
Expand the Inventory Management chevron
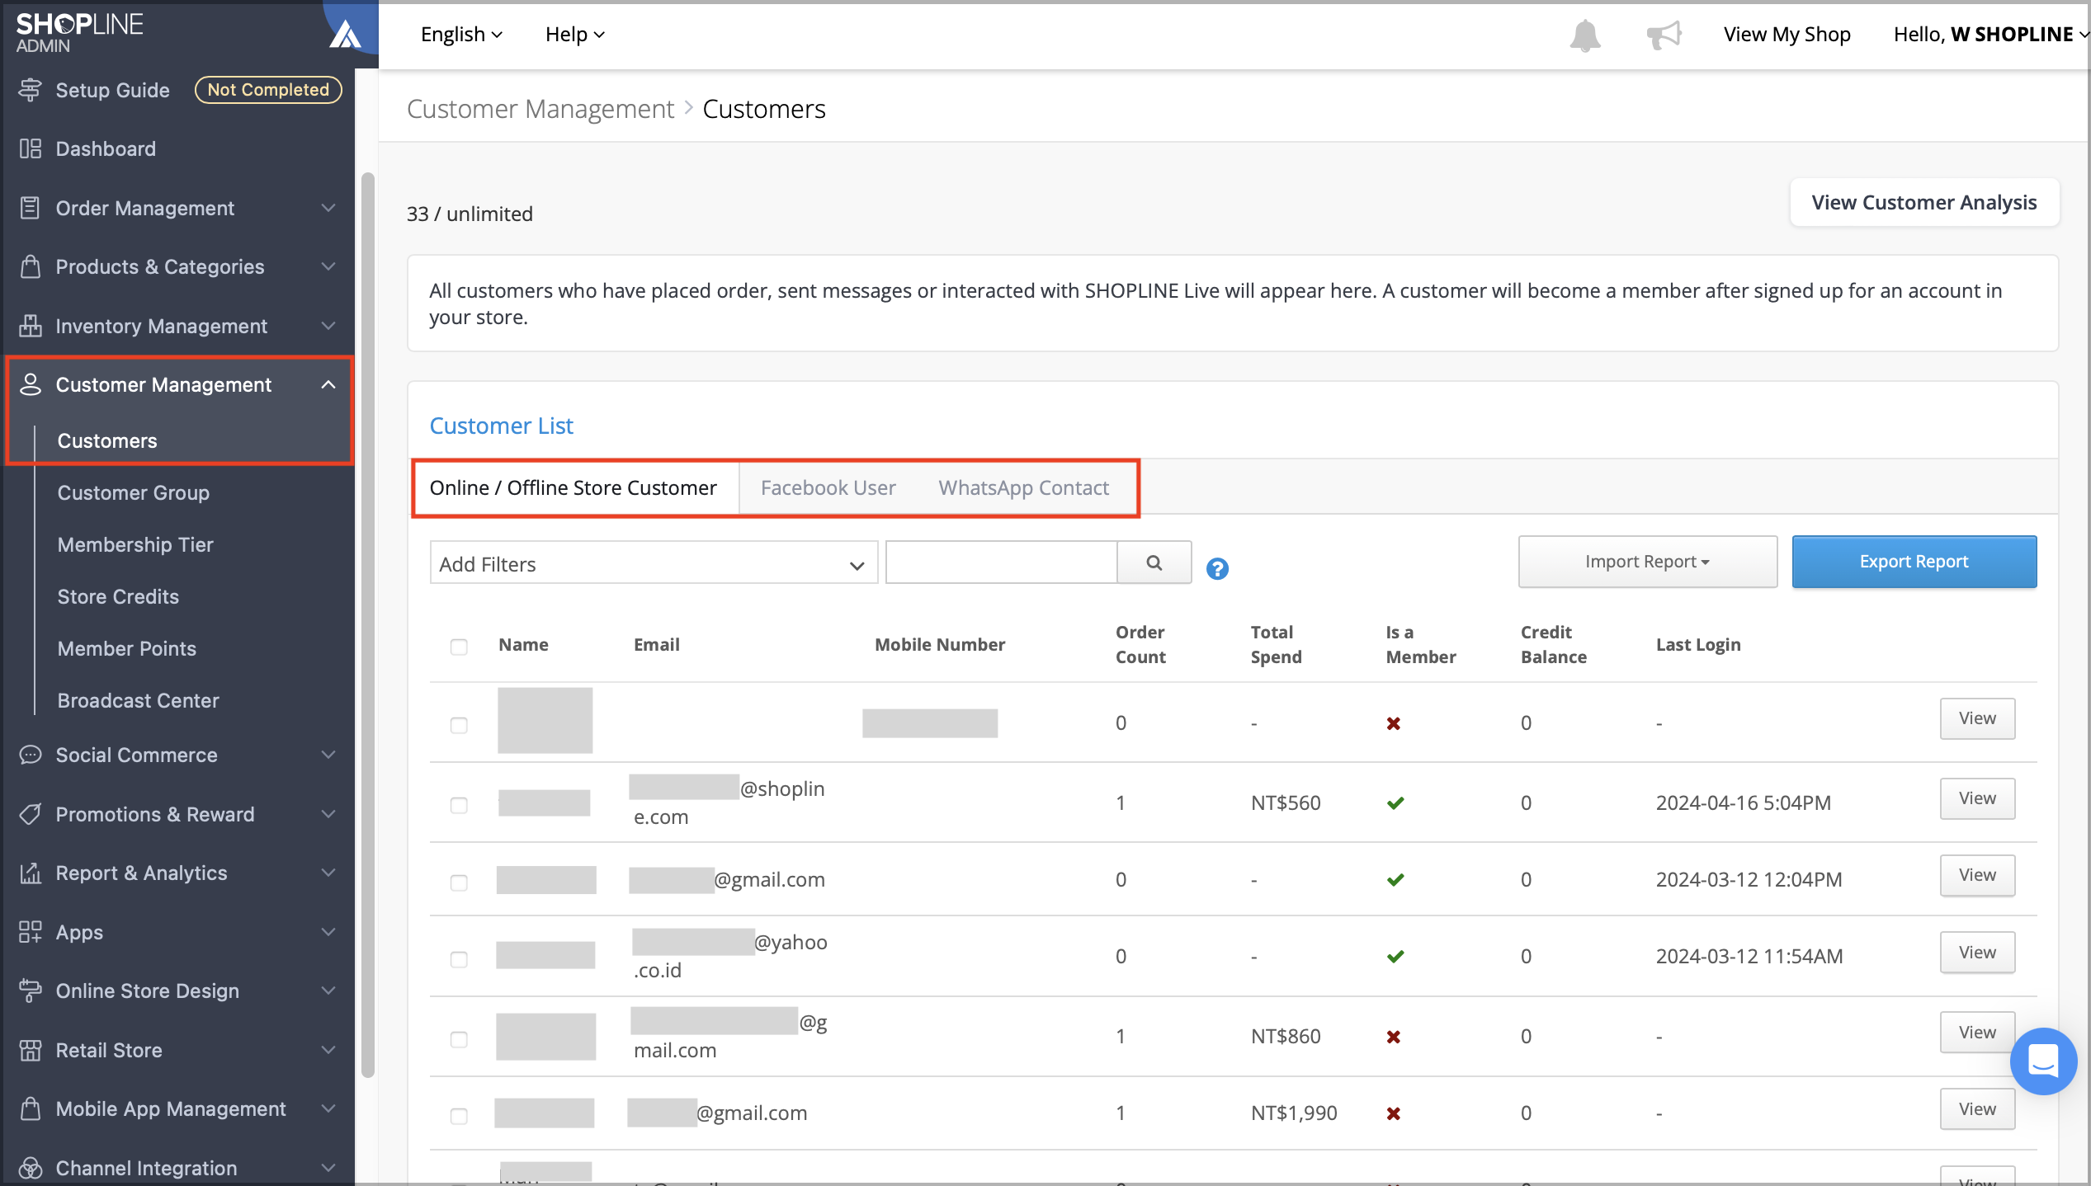pos(328,326)
